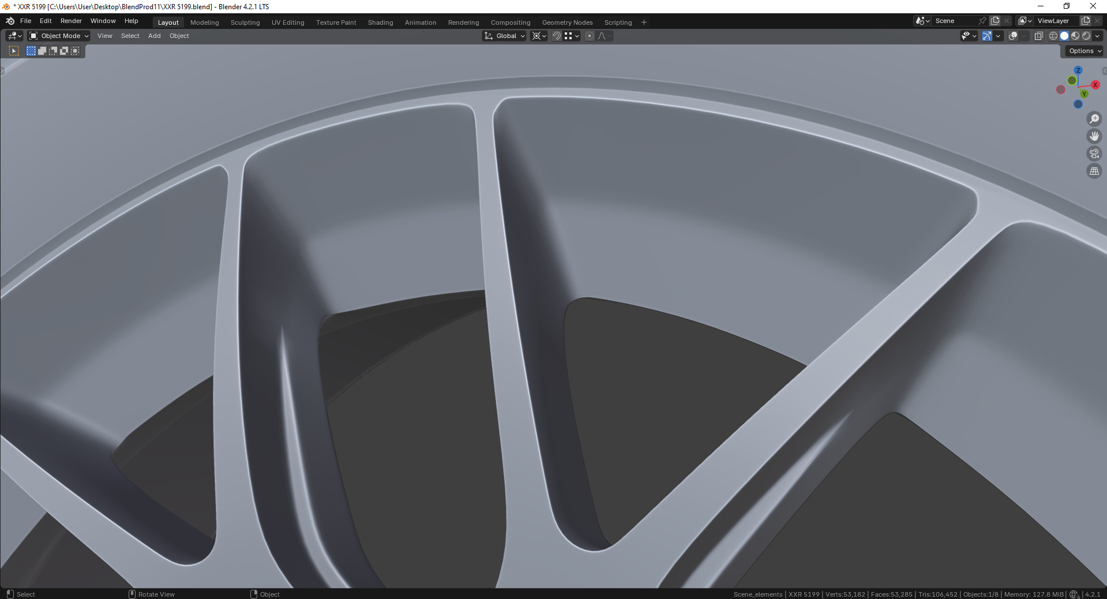Click the scene statistics globe icon in the status bar
The height and width of the screenshot is (599, 1107).
(1074, 594)
